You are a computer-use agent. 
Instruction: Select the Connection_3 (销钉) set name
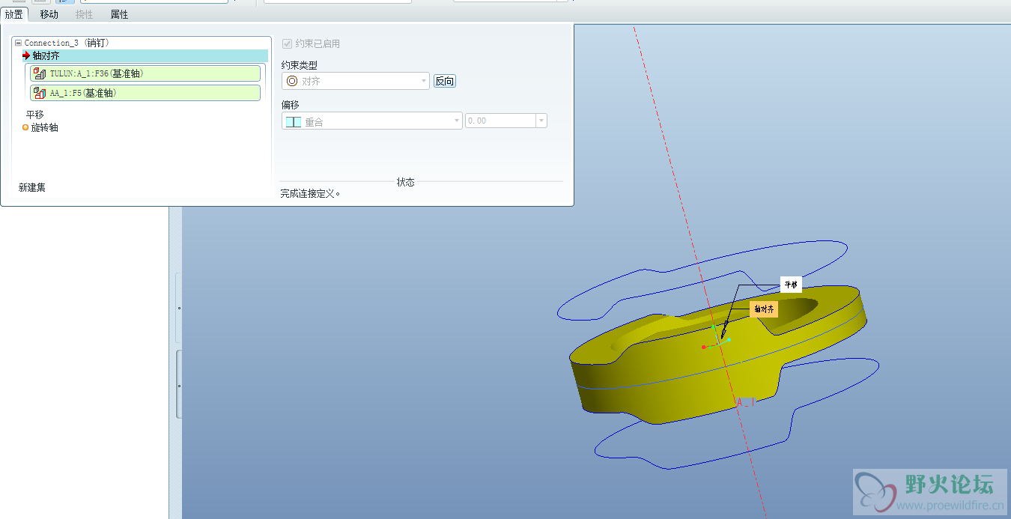coord(67,43)
